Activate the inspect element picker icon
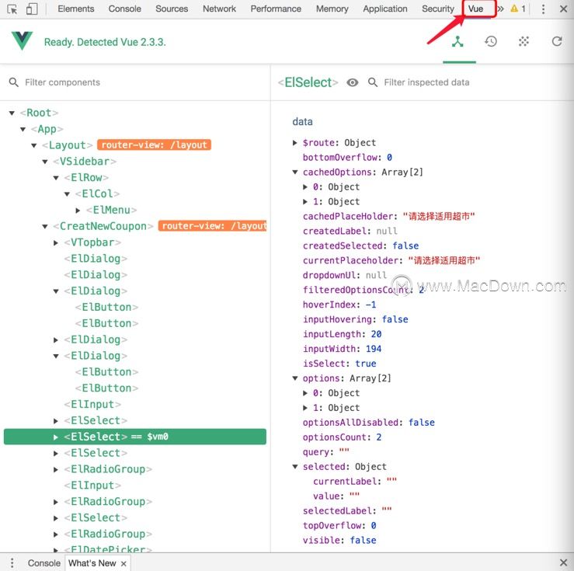The height and width of the screenshot is (571, 574). click(12, 9)
